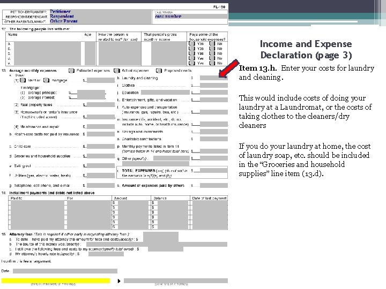This screenshot has width=386, height=289.
Task: Click the Rent or mortgage amount field
Action: (101, 80)
